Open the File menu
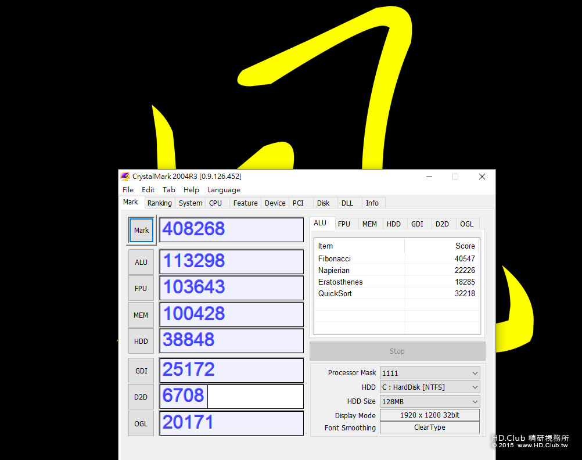The image size is (582, 460). (x=128, y=190)
